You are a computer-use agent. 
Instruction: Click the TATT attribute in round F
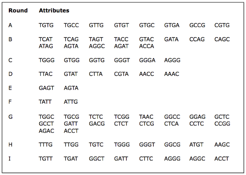pos(45,102)
